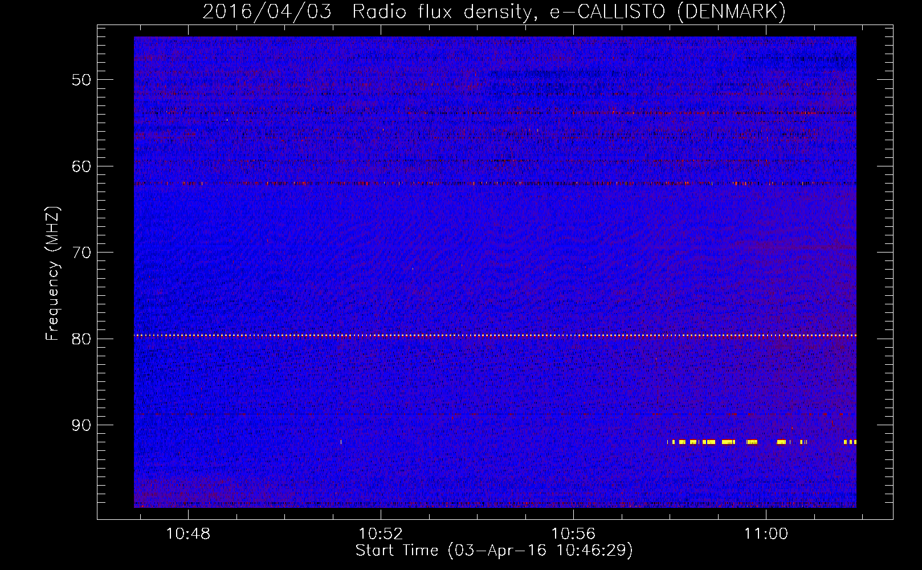The height and width of the screenshot is (570, 922).
Task: Click the "Frequency (MHZ)" y-axis label
Action: (x=52, y=274)
